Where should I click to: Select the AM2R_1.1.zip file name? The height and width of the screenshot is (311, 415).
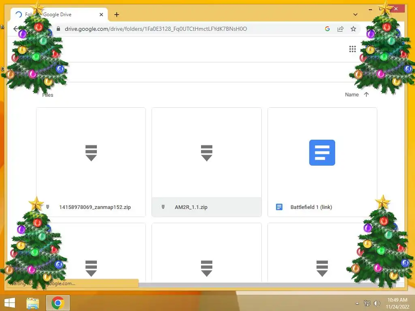191,207
